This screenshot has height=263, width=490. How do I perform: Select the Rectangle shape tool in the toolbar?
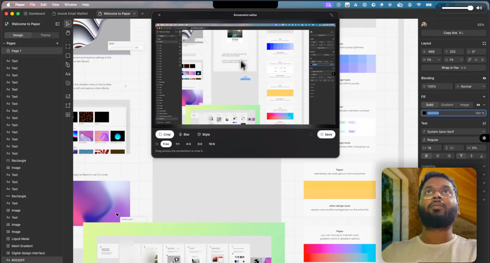68,56
